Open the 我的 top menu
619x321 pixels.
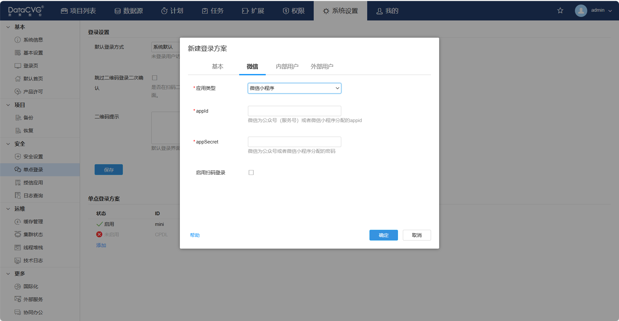(x=387, y=11)
